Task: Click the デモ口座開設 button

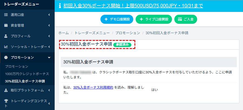Action: (x=117, y=19)
